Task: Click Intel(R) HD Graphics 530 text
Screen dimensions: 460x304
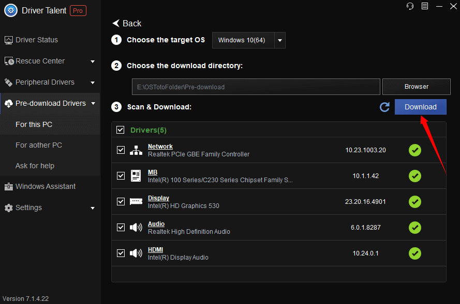Action: click(183, 206)
